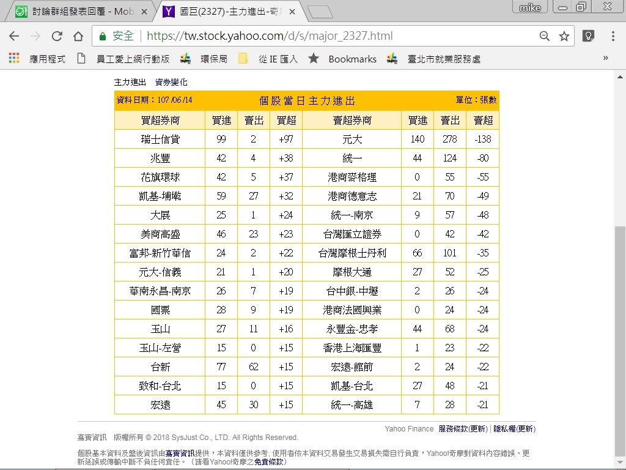Image resolution: width=626 pixels, height=470 pixels.
Task: Switch to the 國巨(2327)-主力進出 tab
Action: (x=230, y=12)
